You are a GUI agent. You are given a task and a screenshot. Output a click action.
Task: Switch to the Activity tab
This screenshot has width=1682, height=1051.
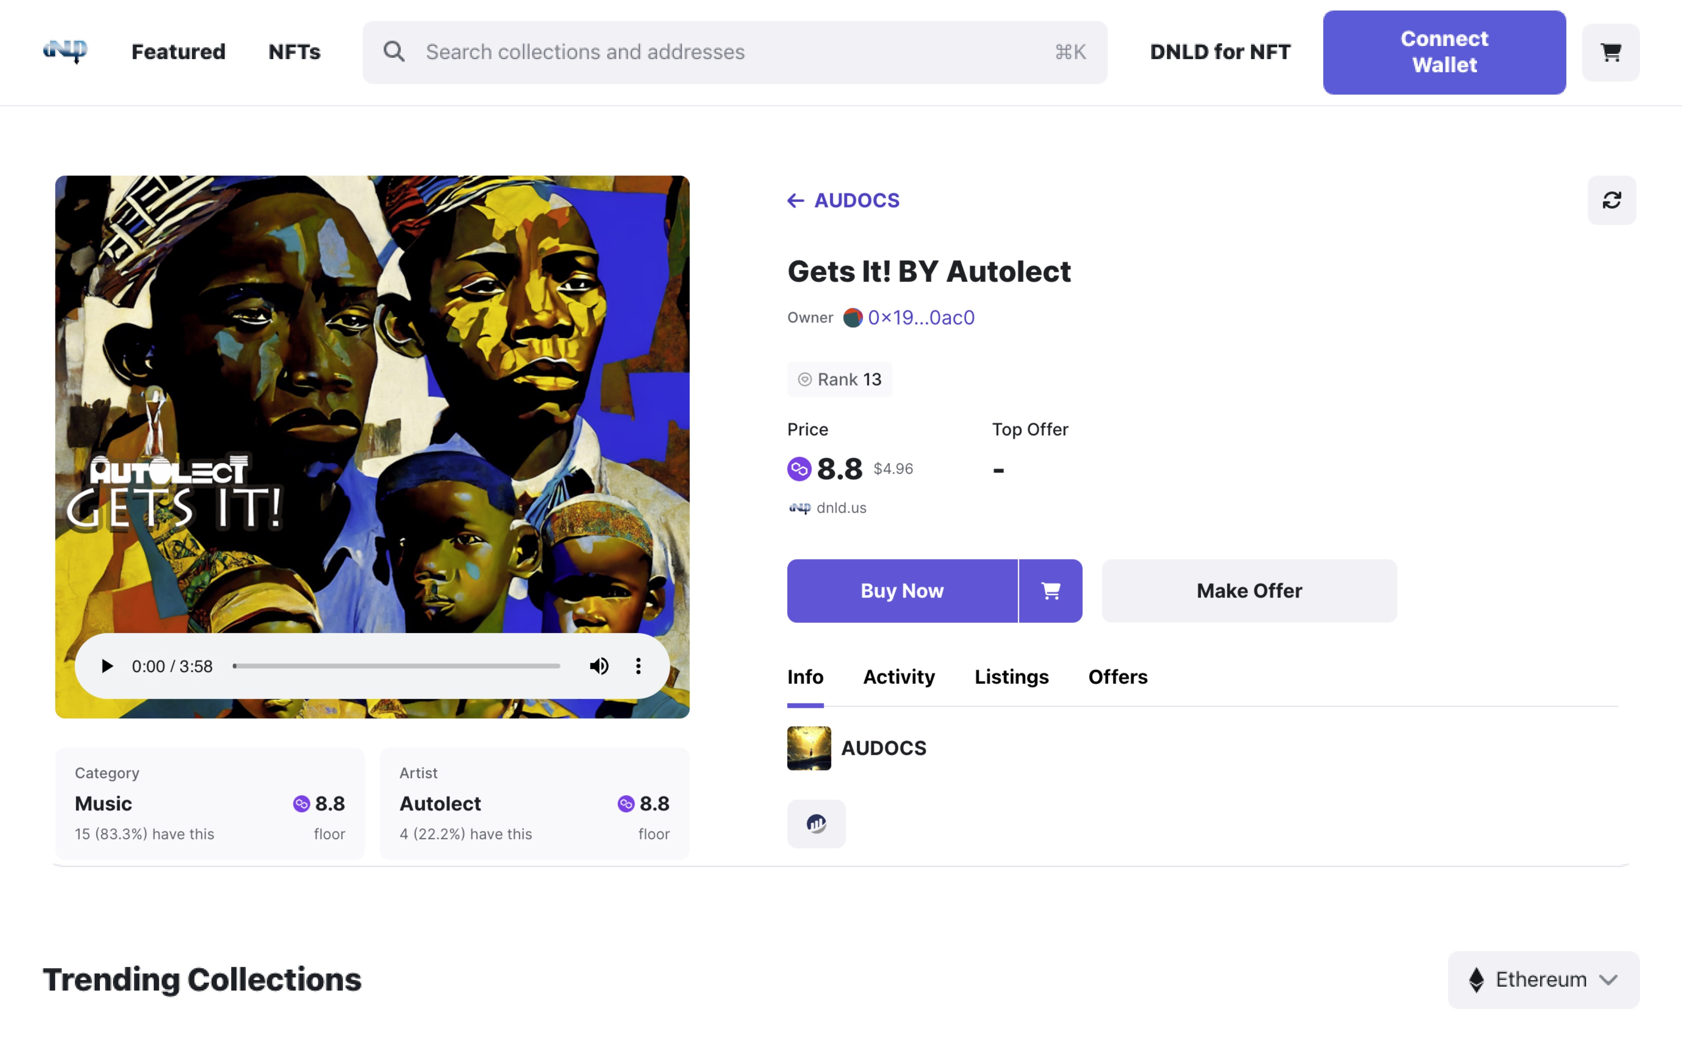[x=899, y=677]
